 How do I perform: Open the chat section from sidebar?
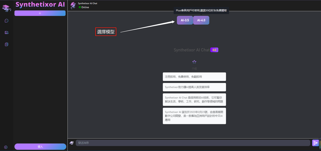tap(7, 21)
